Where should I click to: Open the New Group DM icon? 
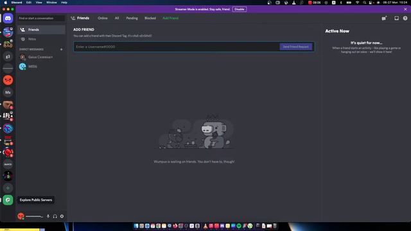coord(384,18)
